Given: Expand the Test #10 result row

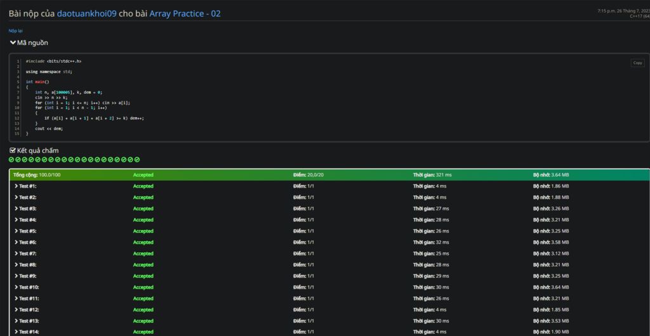Looking at the screenshot, I should (29, 287).
